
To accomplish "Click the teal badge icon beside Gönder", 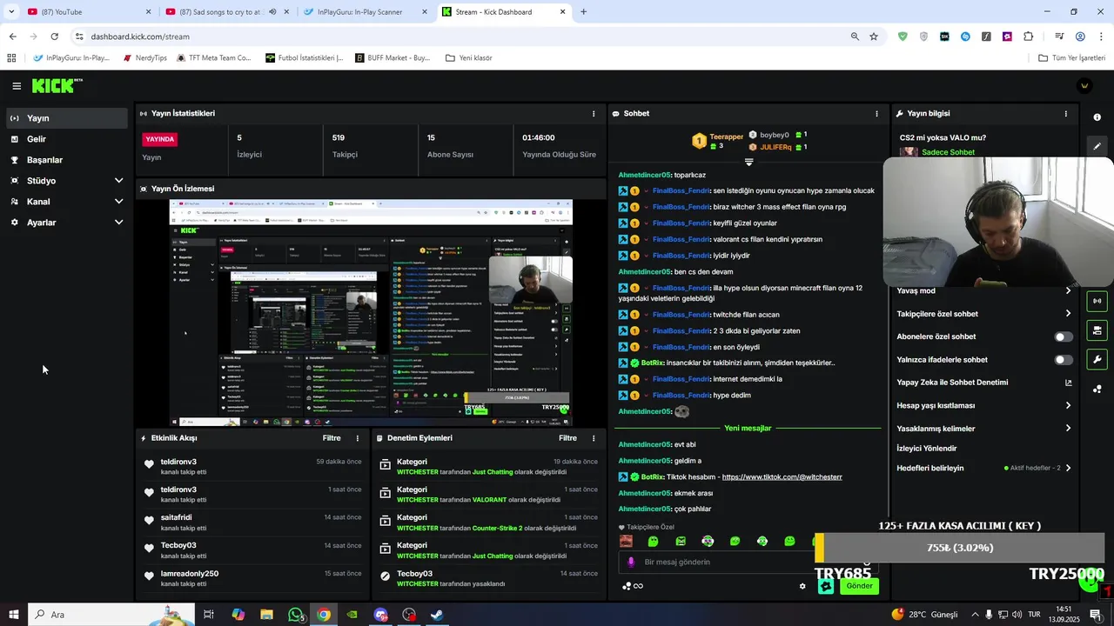I will coord(826,586).
